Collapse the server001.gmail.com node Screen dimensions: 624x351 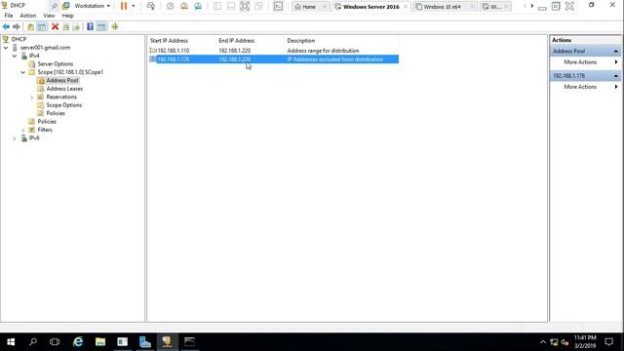coord(6,48)
